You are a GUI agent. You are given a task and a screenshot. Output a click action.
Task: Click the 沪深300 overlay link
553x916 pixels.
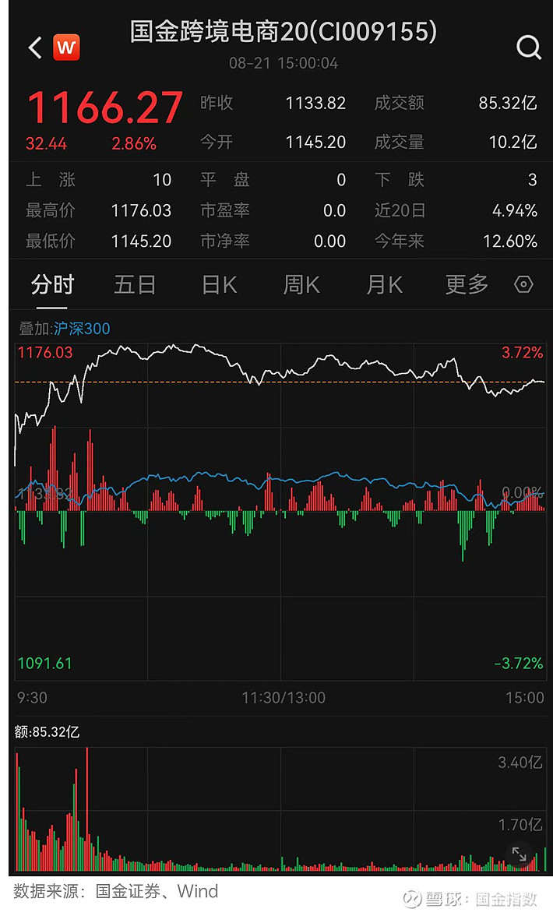[x=82, y=329]
